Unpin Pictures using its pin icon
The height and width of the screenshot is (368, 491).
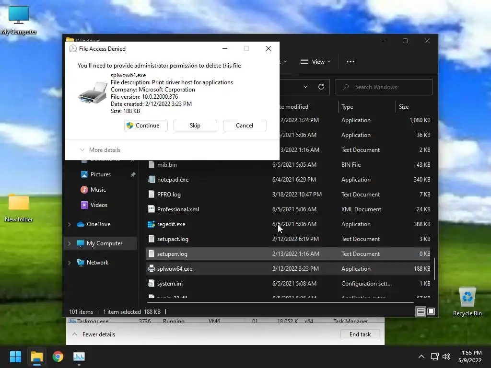point(133,174)
